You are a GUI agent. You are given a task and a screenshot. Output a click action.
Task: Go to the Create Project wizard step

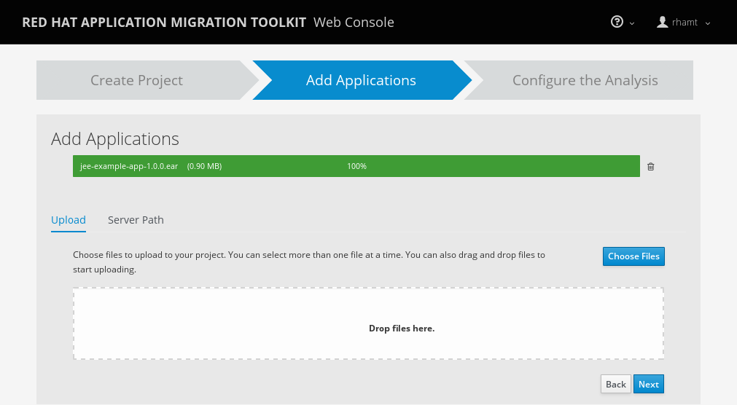point(136,80)
